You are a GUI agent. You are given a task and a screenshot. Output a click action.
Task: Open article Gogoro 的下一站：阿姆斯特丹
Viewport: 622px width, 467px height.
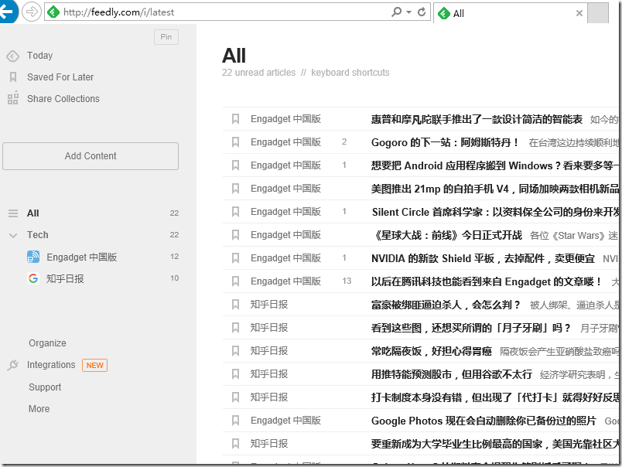(x=445, y=142)
